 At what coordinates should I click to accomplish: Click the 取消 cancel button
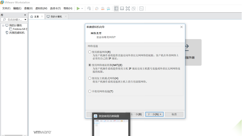[174, 114]
